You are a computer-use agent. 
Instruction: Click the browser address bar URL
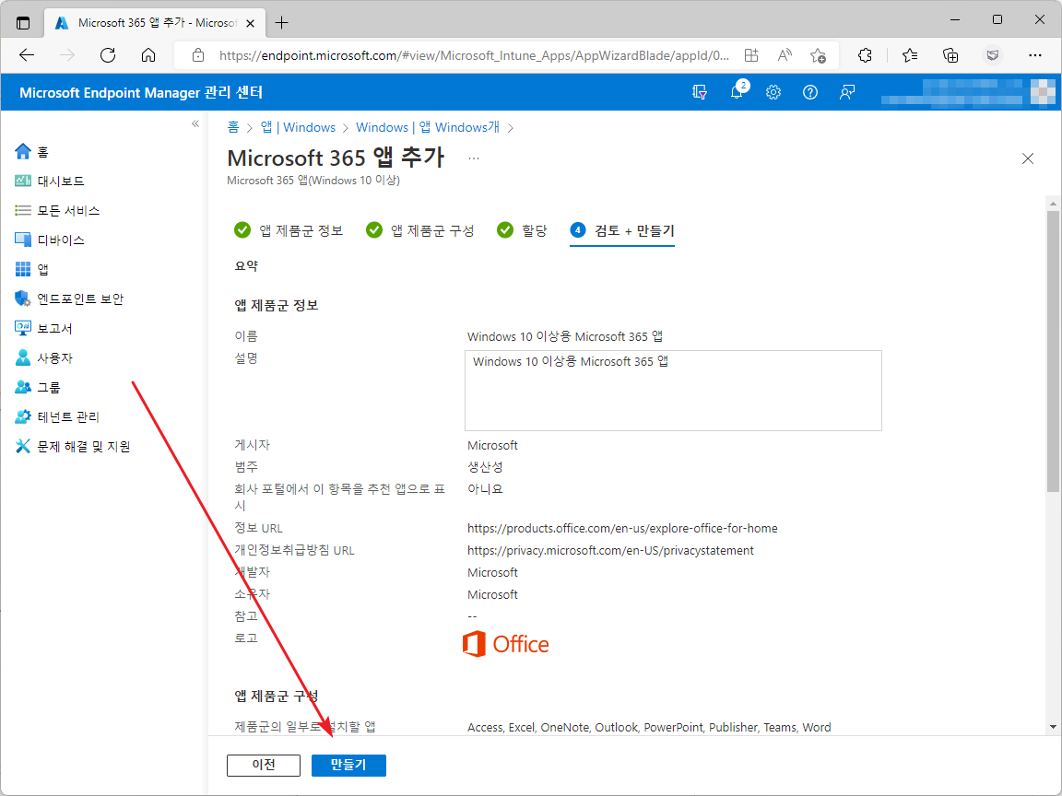coord(474,55)
